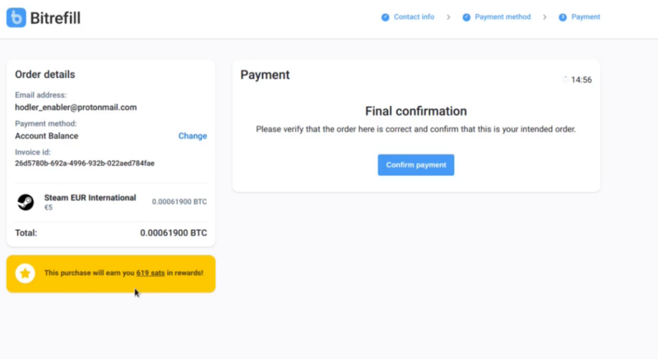Viewport: 658px width, 359px height.
Task: Click the Steam logo icon in the order
Action: click(x=25, y=202)
